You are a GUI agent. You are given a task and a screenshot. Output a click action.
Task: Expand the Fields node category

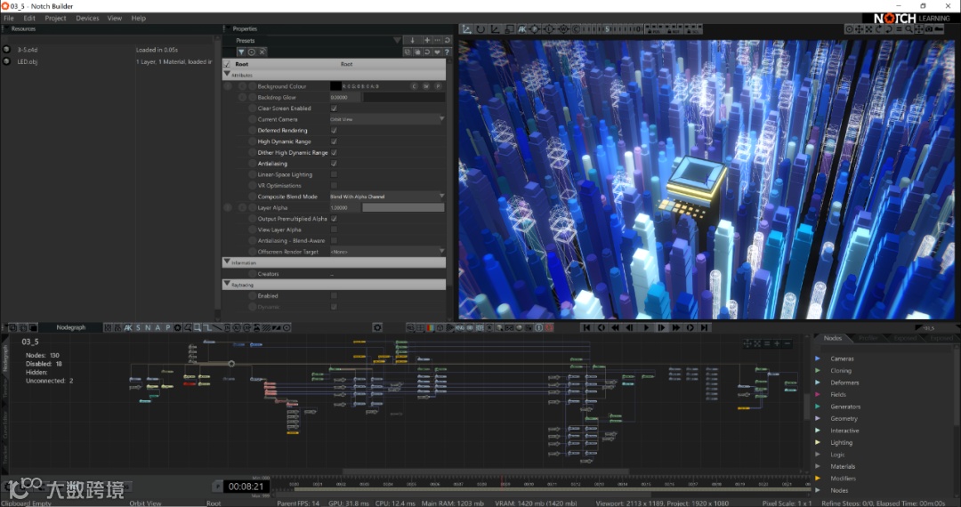(819, 395)
